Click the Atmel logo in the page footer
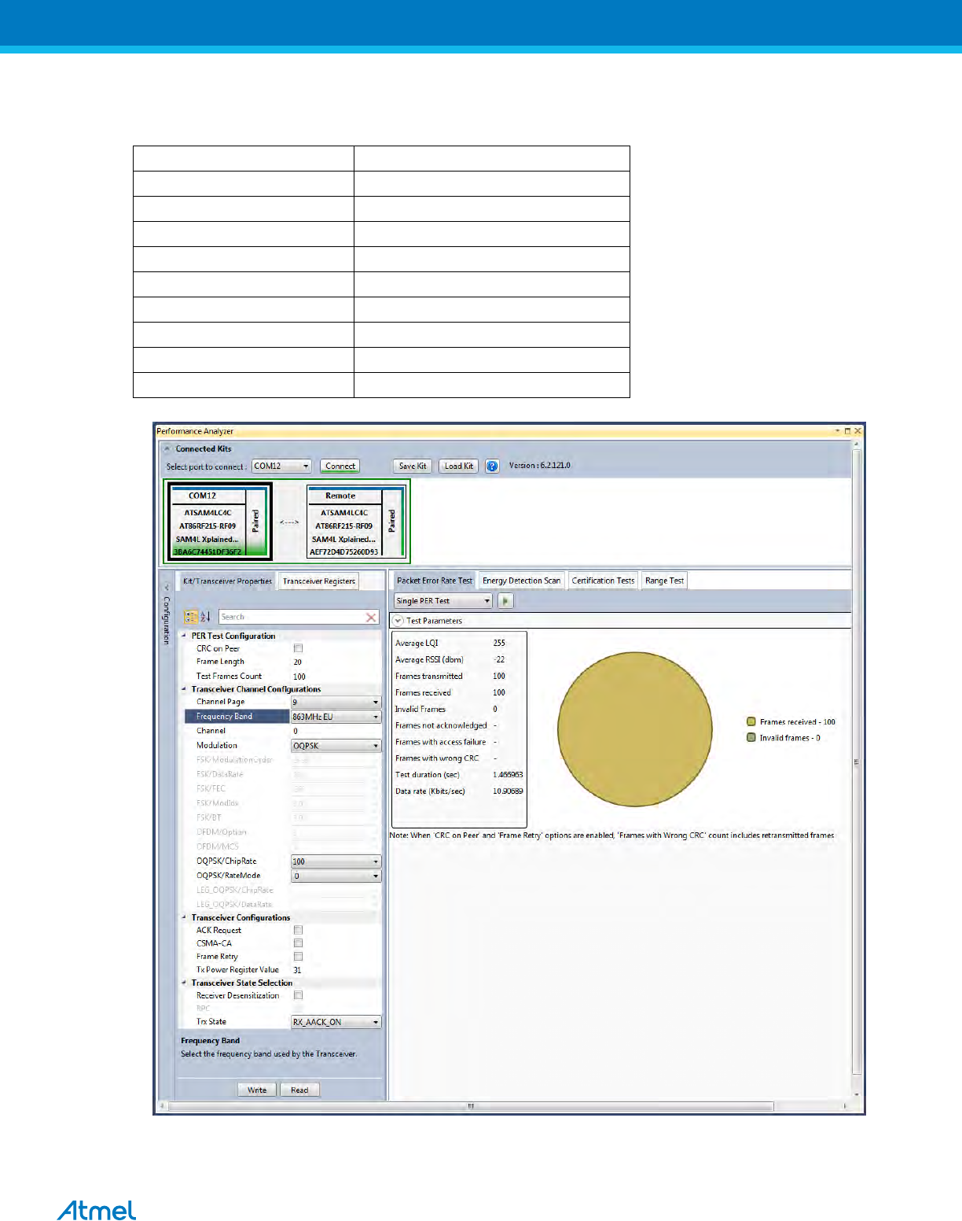Screen dimensions: 962x1221 click(x=97, y=1209)
